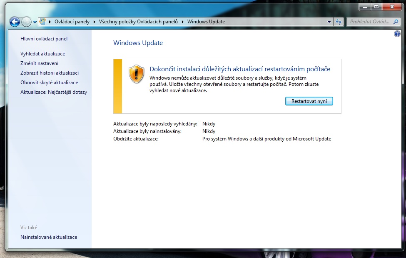Click the Control Panel icon in address bar
The image size is (406, 258).
pyautogui.click(x=42, y=22)
